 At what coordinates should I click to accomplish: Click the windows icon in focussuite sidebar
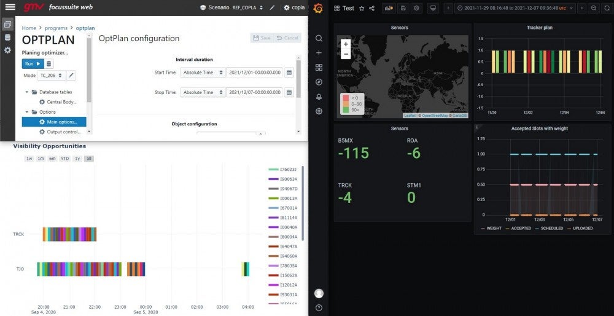[7, 25]
